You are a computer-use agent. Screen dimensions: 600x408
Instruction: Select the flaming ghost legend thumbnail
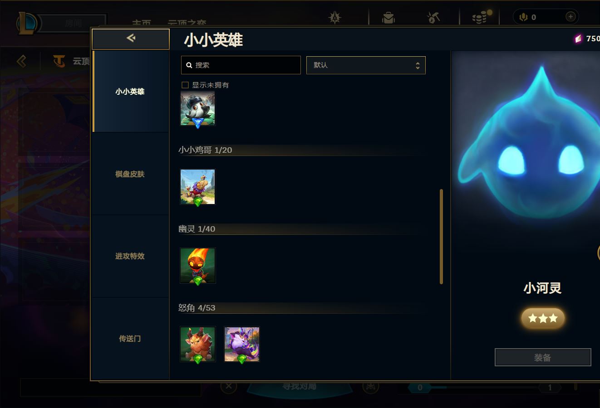pos(197,266)
